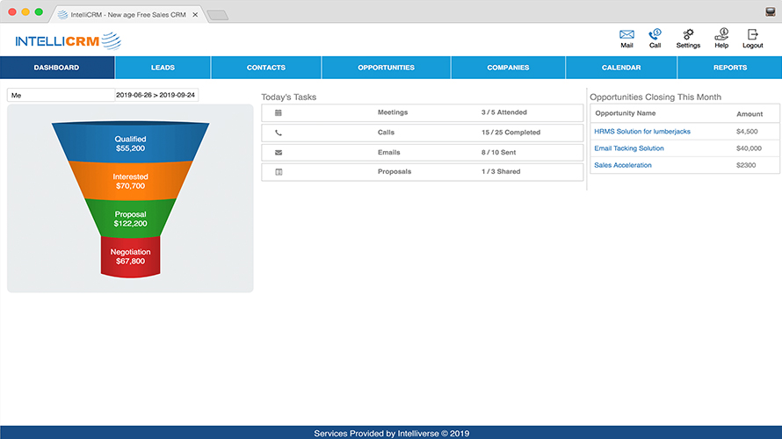The height and width of the screenshot is (439, 782).
Task: Select the Companies tab
Action: point(508,68)
